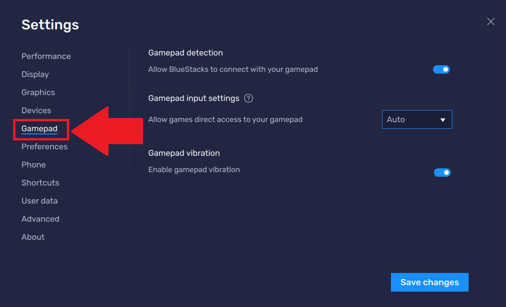Switch to Phone settings
506x307 pixels.
pos(34,165)
